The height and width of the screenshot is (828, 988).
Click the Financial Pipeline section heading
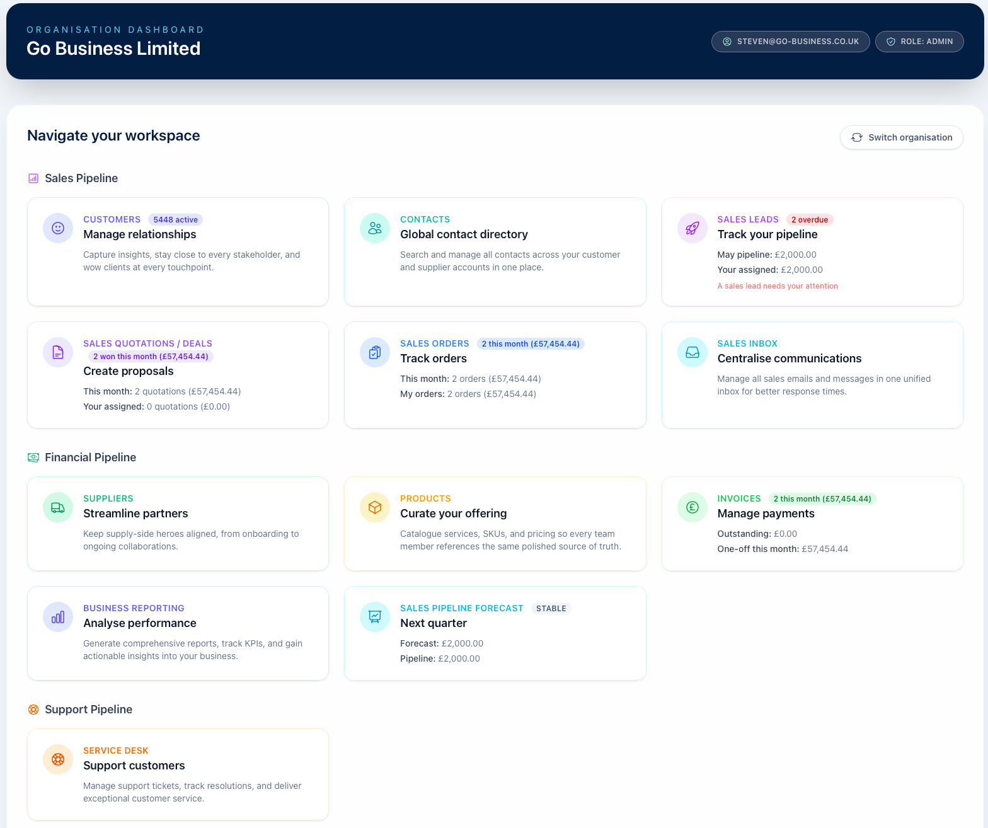click(x=90, y=457)
